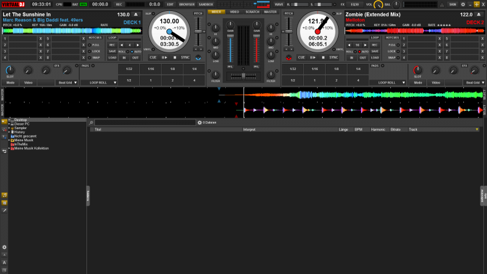
Task: Toggle the music note filter icon in sidebar
Action: [4, 195]
